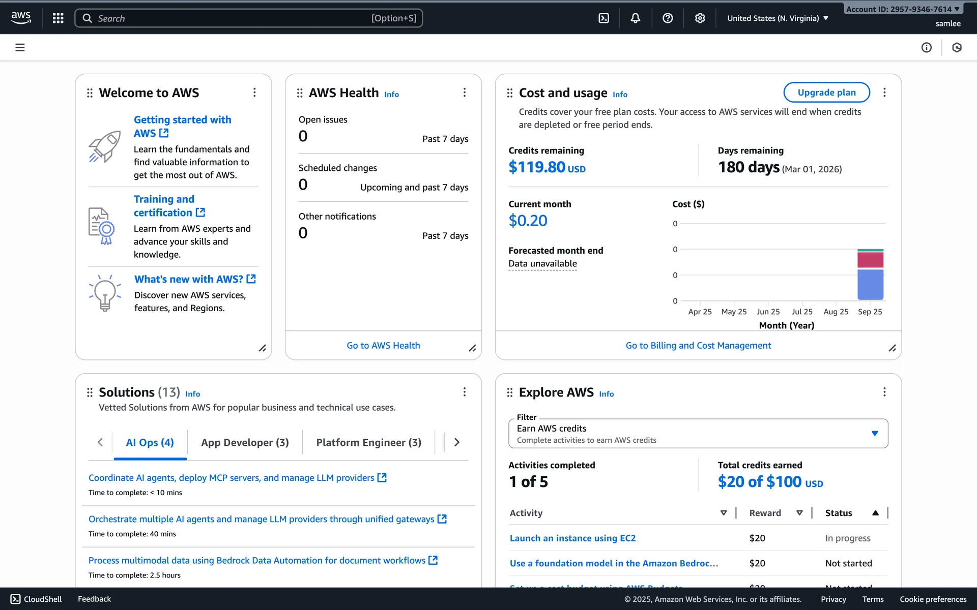The image size is (977, 610).
Task: Open the settings gear in top bar
Action: [x=700, y=18]
